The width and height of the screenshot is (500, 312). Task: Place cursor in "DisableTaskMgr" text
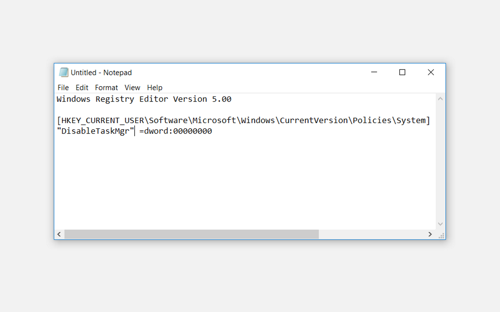pos(95,131)
